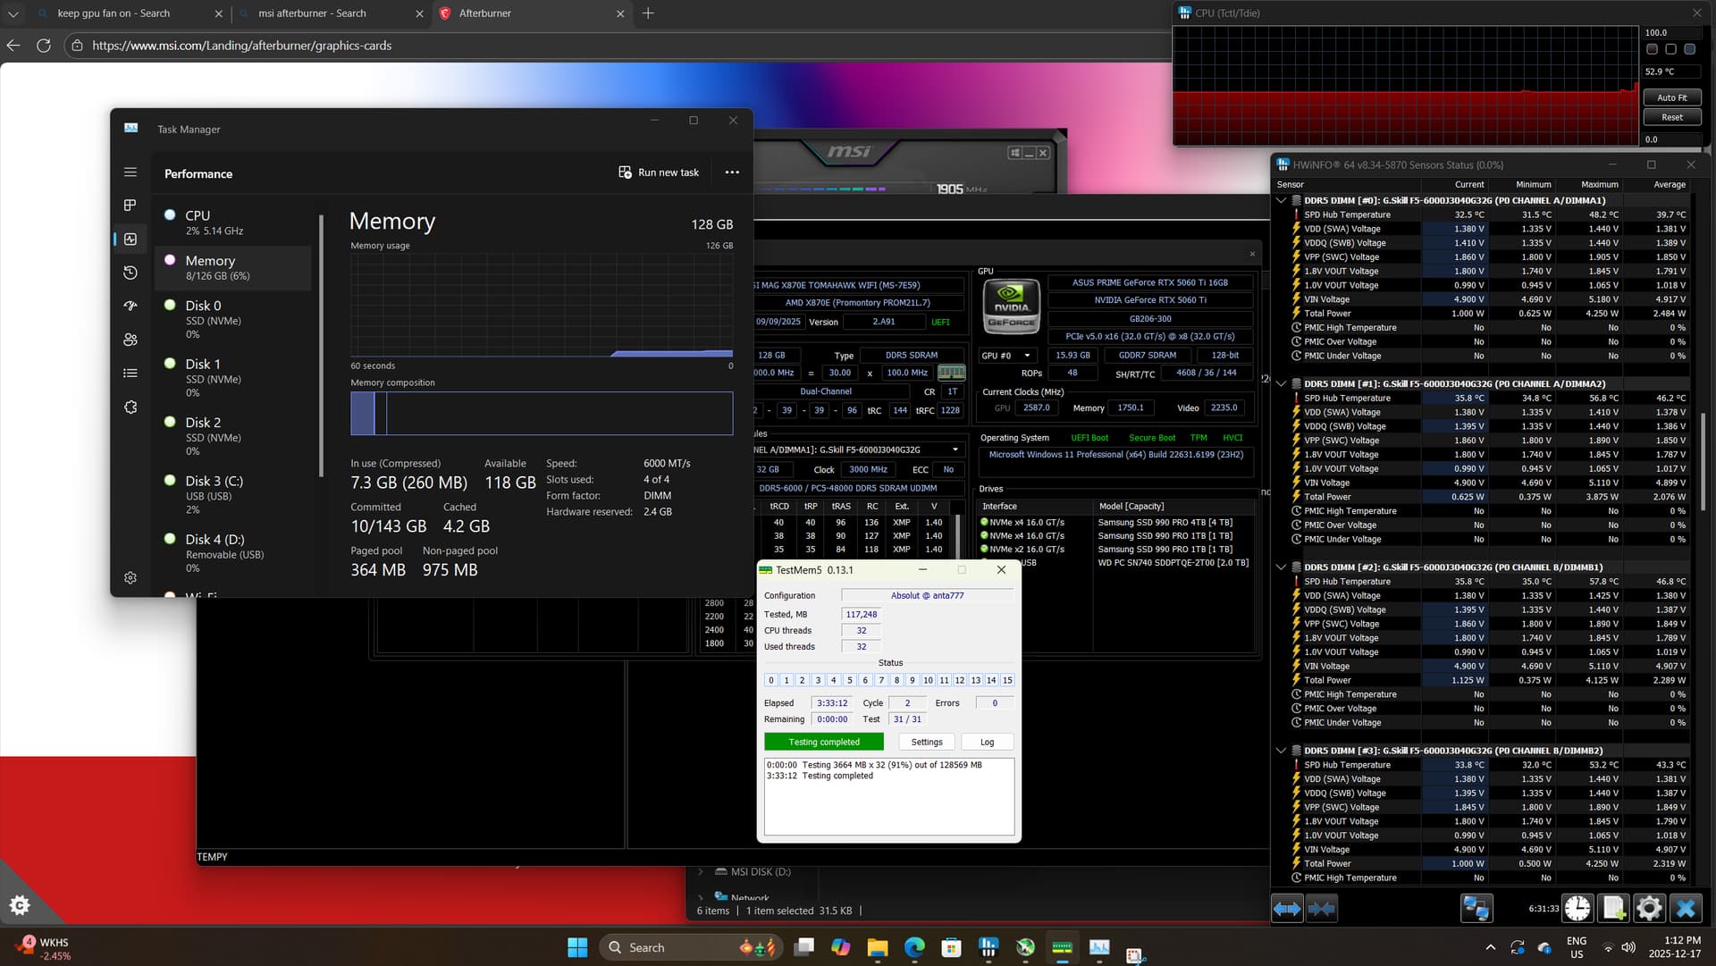Toggle the blue graph checkbox
1716x966 pixels.
[x=1689, y=49]
